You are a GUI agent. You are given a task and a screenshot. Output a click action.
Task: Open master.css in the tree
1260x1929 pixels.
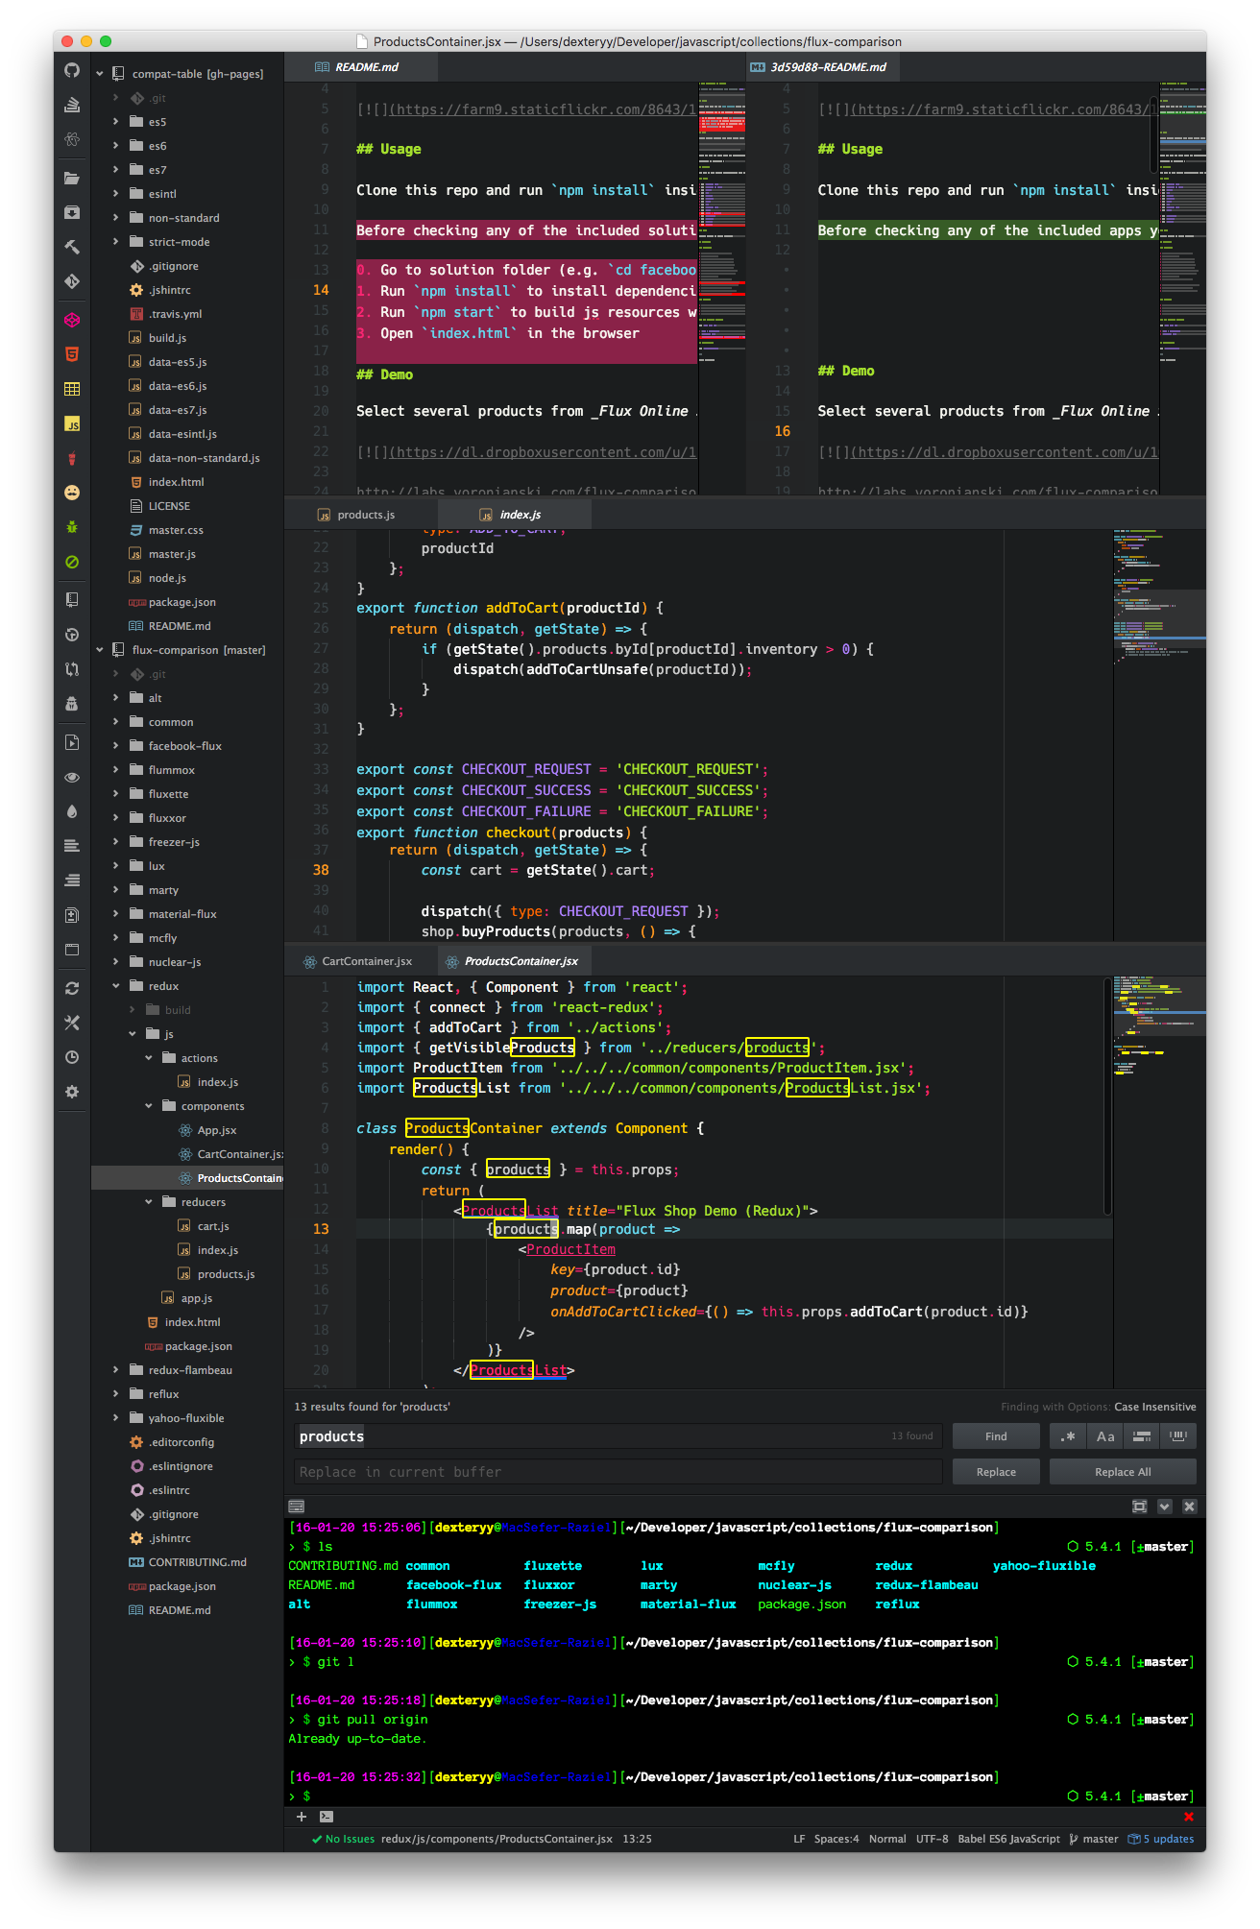pos(176,530)
